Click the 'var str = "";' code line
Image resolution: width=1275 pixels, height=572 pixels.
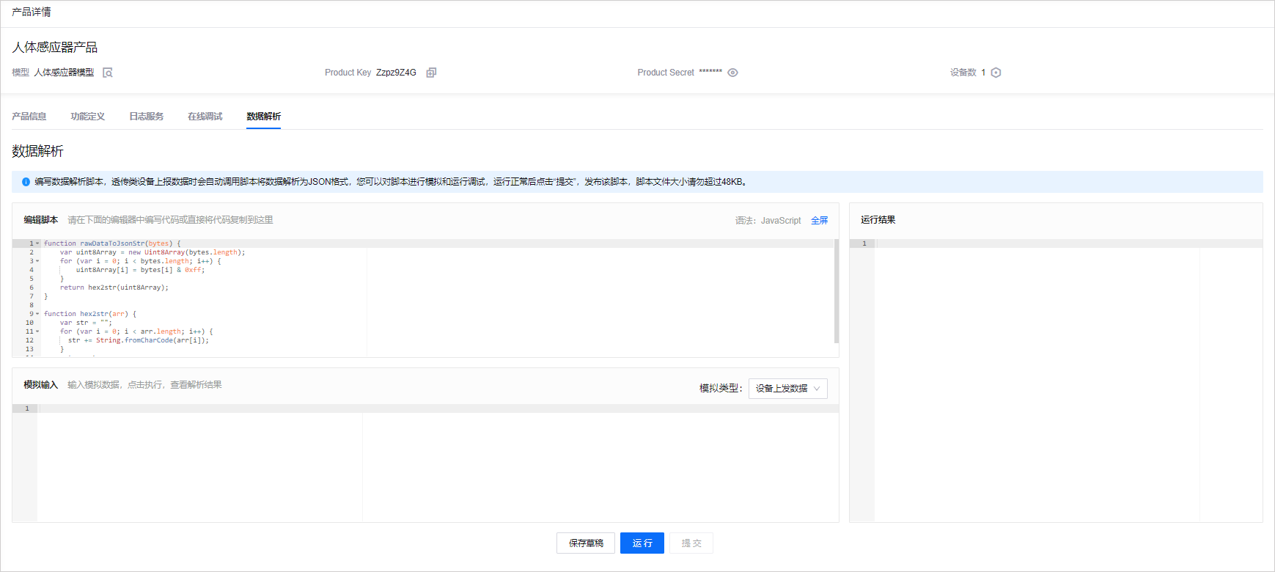[x=86, y=323]
